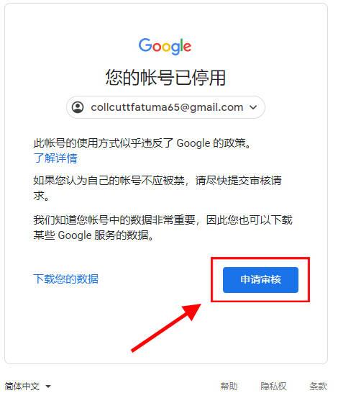Click the account avatar icon beside the email

click(x=78, y=107)
